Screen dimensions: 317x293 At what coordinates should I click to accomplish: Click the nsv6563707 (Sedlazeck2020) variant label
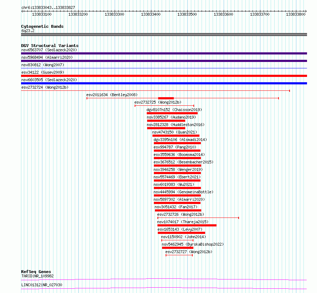point(49,50)
